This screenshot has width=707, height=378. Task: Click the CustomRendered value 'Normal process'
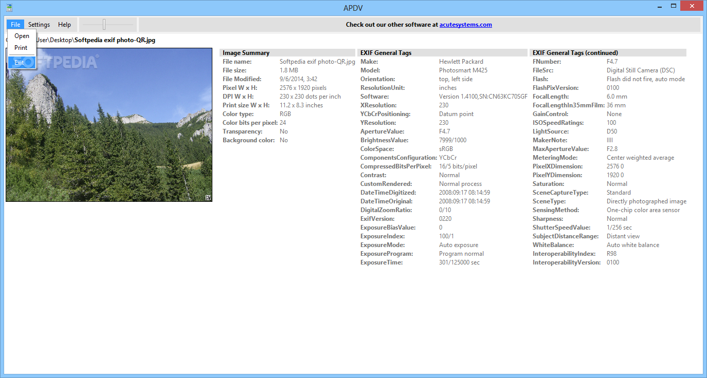(461, 184)
